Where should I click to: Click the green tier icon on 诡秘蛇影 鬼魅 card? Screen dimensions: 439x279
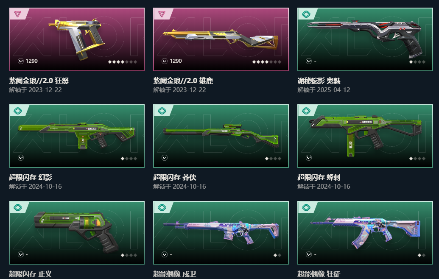point(306,14)
